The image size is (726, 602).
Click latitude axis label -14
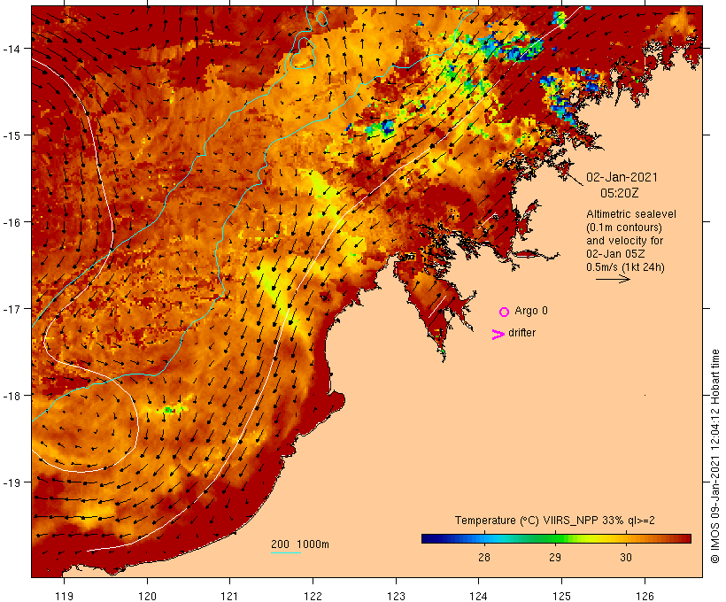click(12, 49)
